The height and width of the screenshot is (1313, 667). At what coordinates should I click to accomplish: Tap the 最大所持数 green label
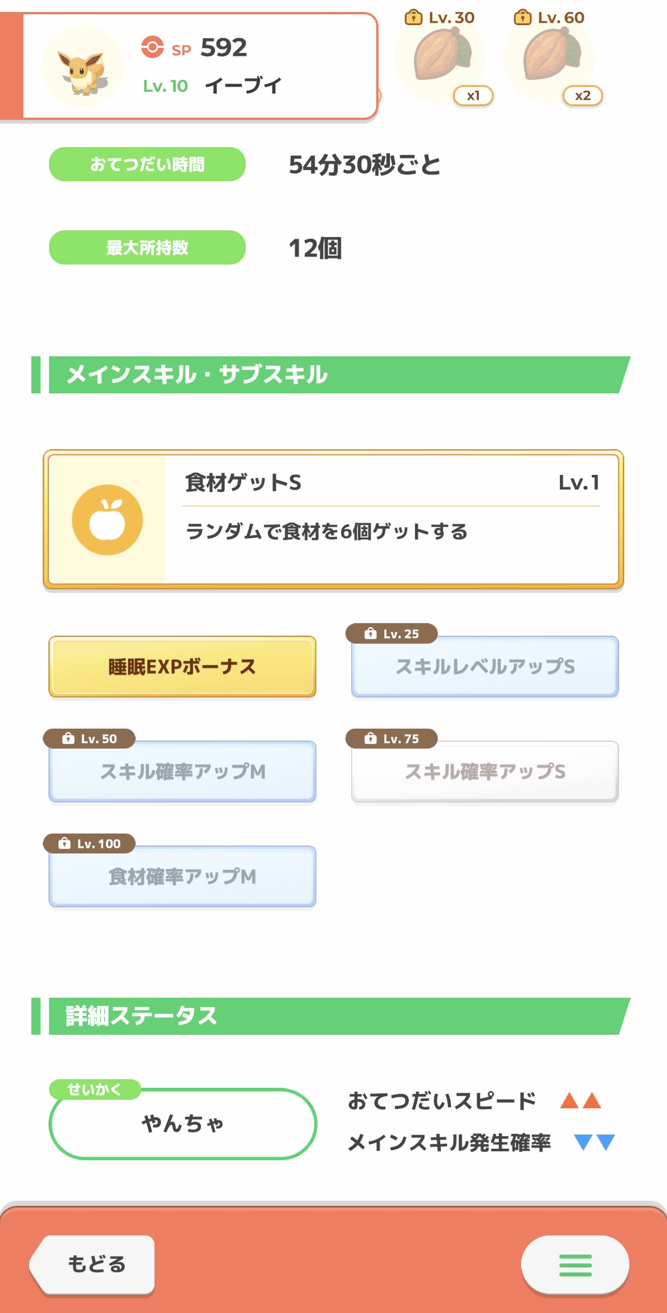147,247
